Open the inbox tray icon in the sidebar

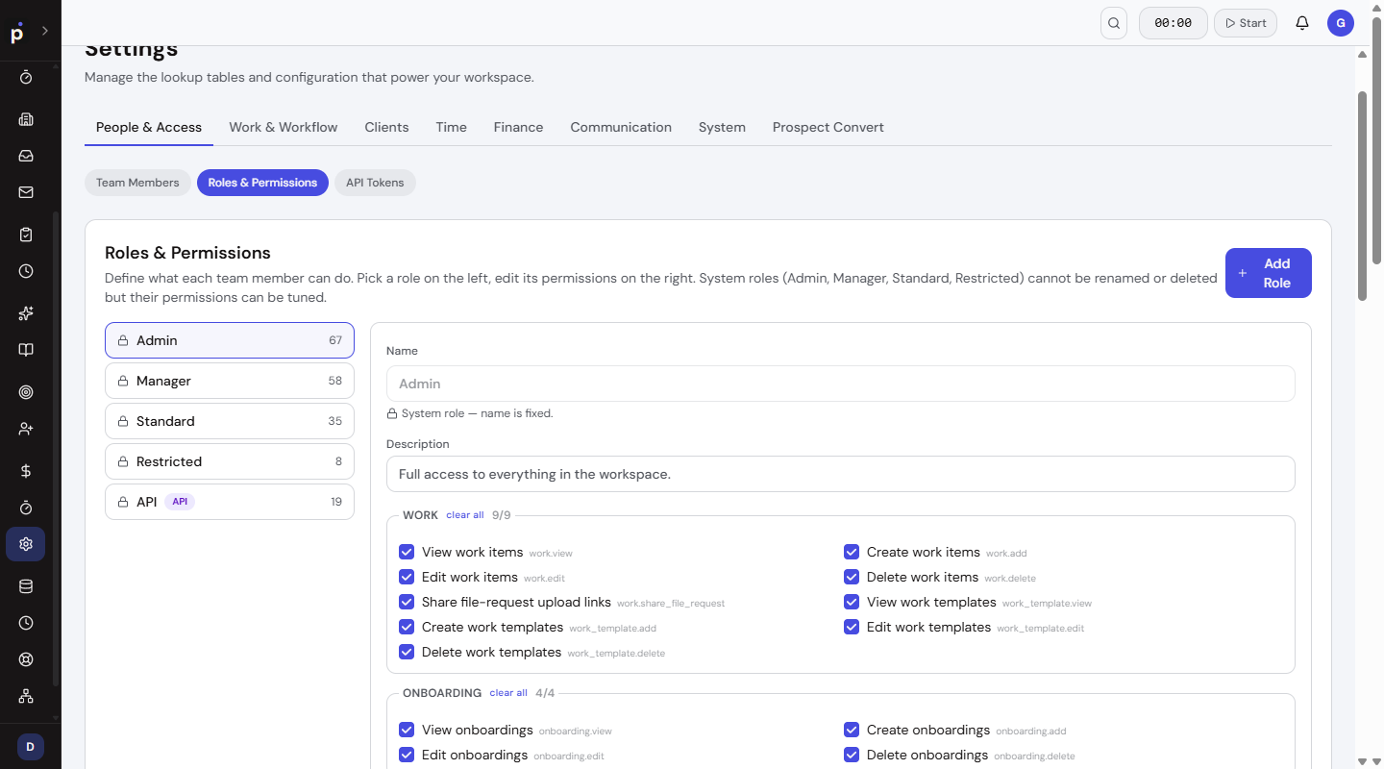pyautogui.click(x=26, y=156)
